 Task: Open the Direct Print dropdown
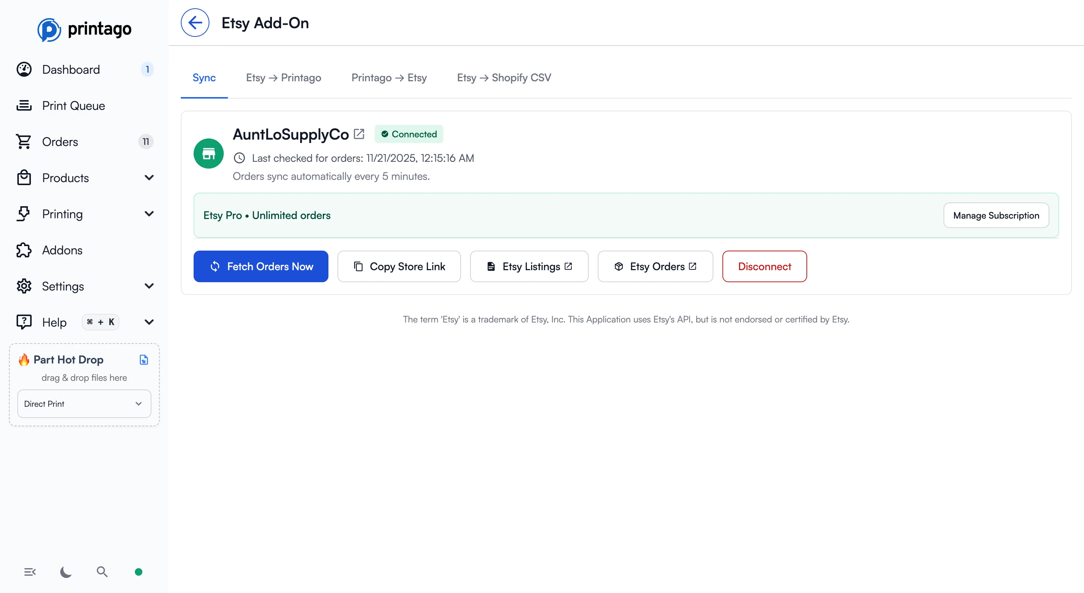[84, 403]
